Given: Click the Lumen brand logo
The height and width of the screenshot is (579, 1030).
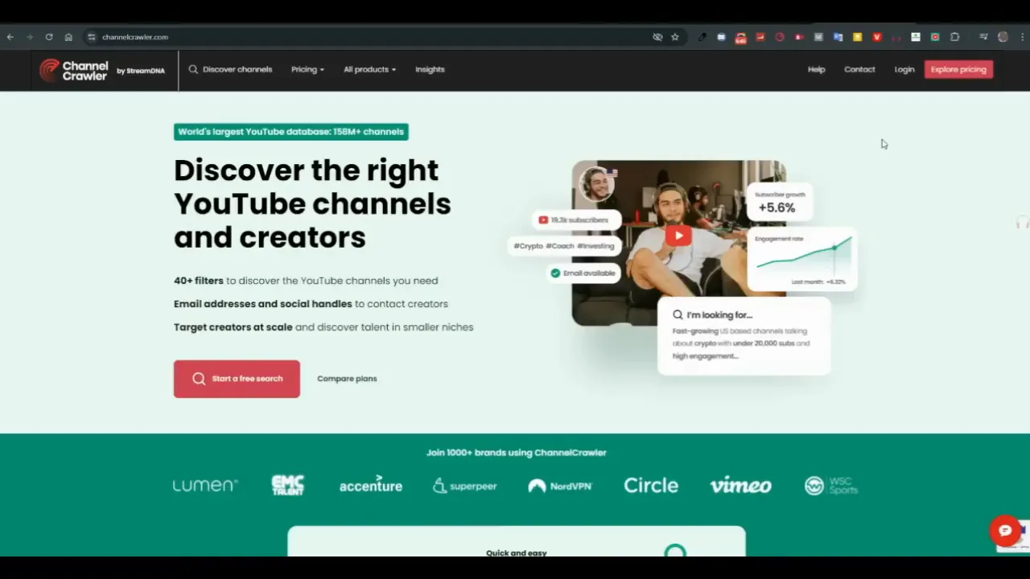Looking at the screenshot, I should pos(205,485).
